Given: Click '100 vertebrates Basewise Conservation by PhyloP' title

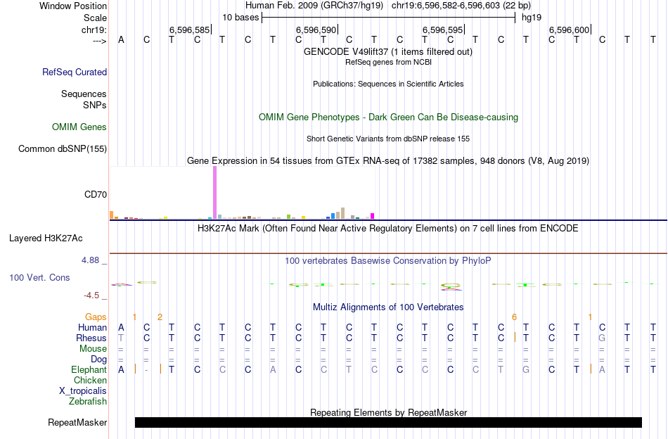Looking at the screenshot, I should 388,261.
